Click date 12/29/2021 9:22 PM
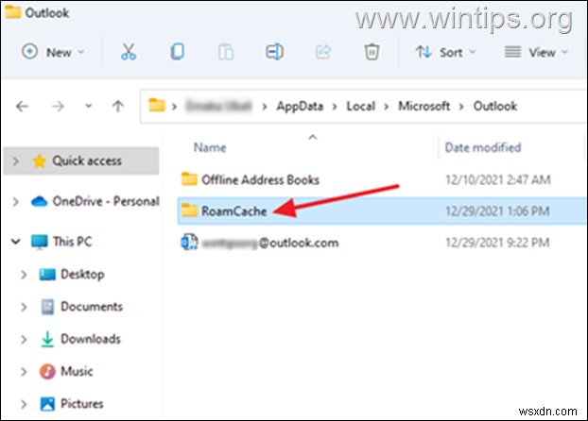The width and height of the screenshot is (588, 421). (497, 244)
